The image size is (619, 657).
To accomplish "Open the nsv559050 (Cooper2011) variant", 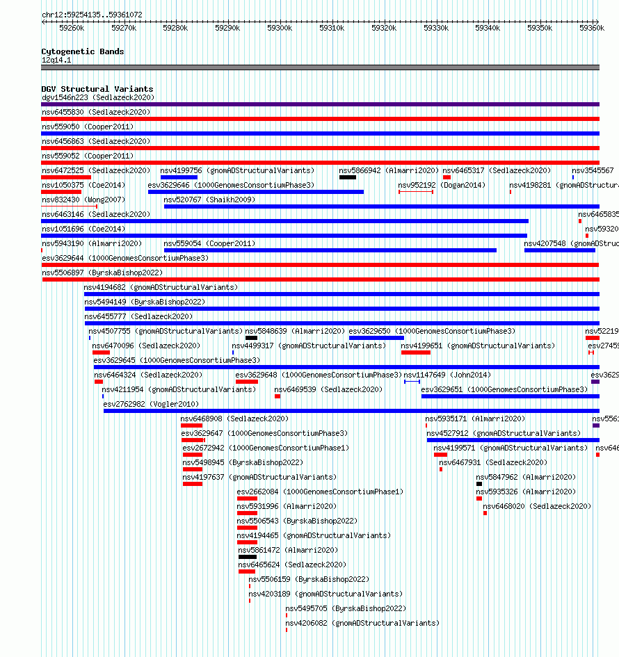I will point(88,127).
